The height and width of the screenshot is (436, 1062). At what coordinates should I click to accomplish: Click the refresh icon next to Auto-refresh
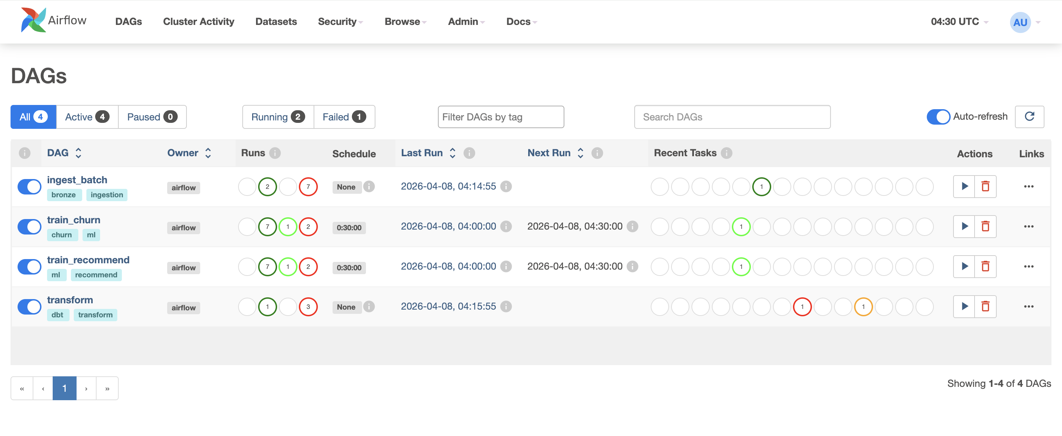[1029, 117]
